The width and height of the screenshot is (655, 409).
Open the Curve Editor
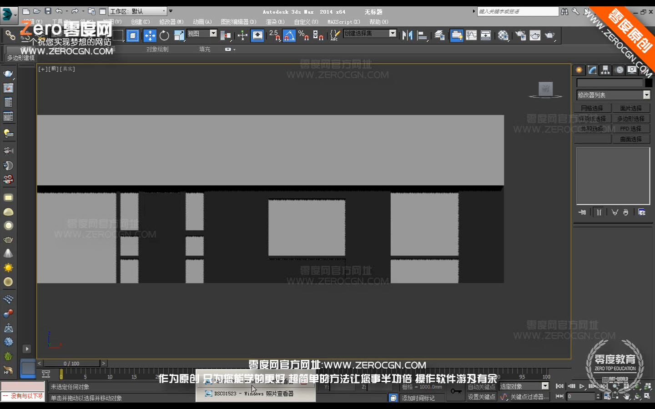471,35
